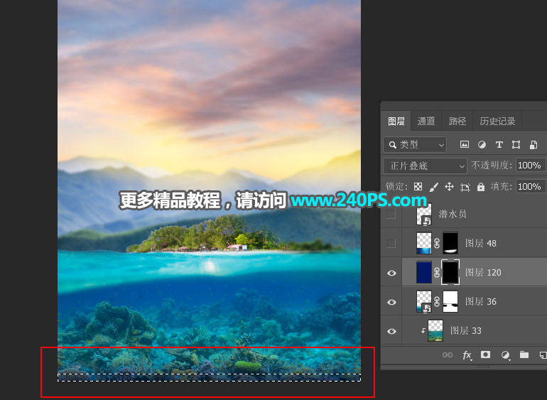Toggle mask link icon on 图层 120
547x400 pixels.
point(437,273)
